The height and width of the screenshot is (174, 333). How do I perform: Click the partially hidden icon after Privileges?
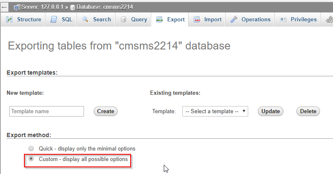click(x=328, y=20)
